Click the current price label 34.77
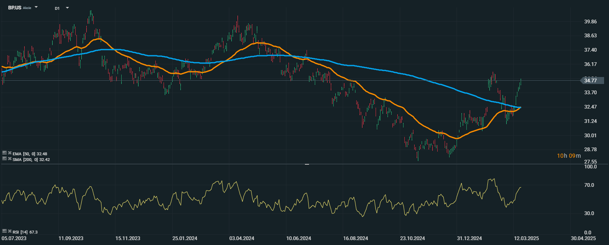The image size is (609, 245). click(x=590, y=81)
